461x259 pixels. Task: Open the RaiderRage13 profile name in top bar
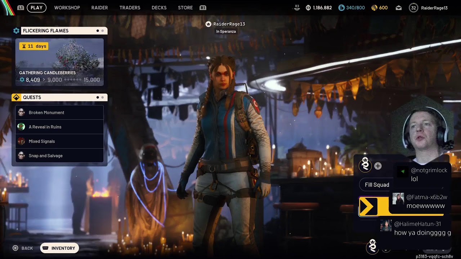[434, 8]
